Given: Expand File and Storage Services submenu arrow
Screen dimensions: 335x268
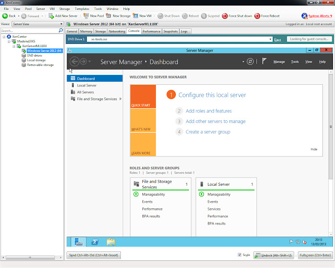Looking at the screenshot, I should pyautogui.click(x=120, y=99).
